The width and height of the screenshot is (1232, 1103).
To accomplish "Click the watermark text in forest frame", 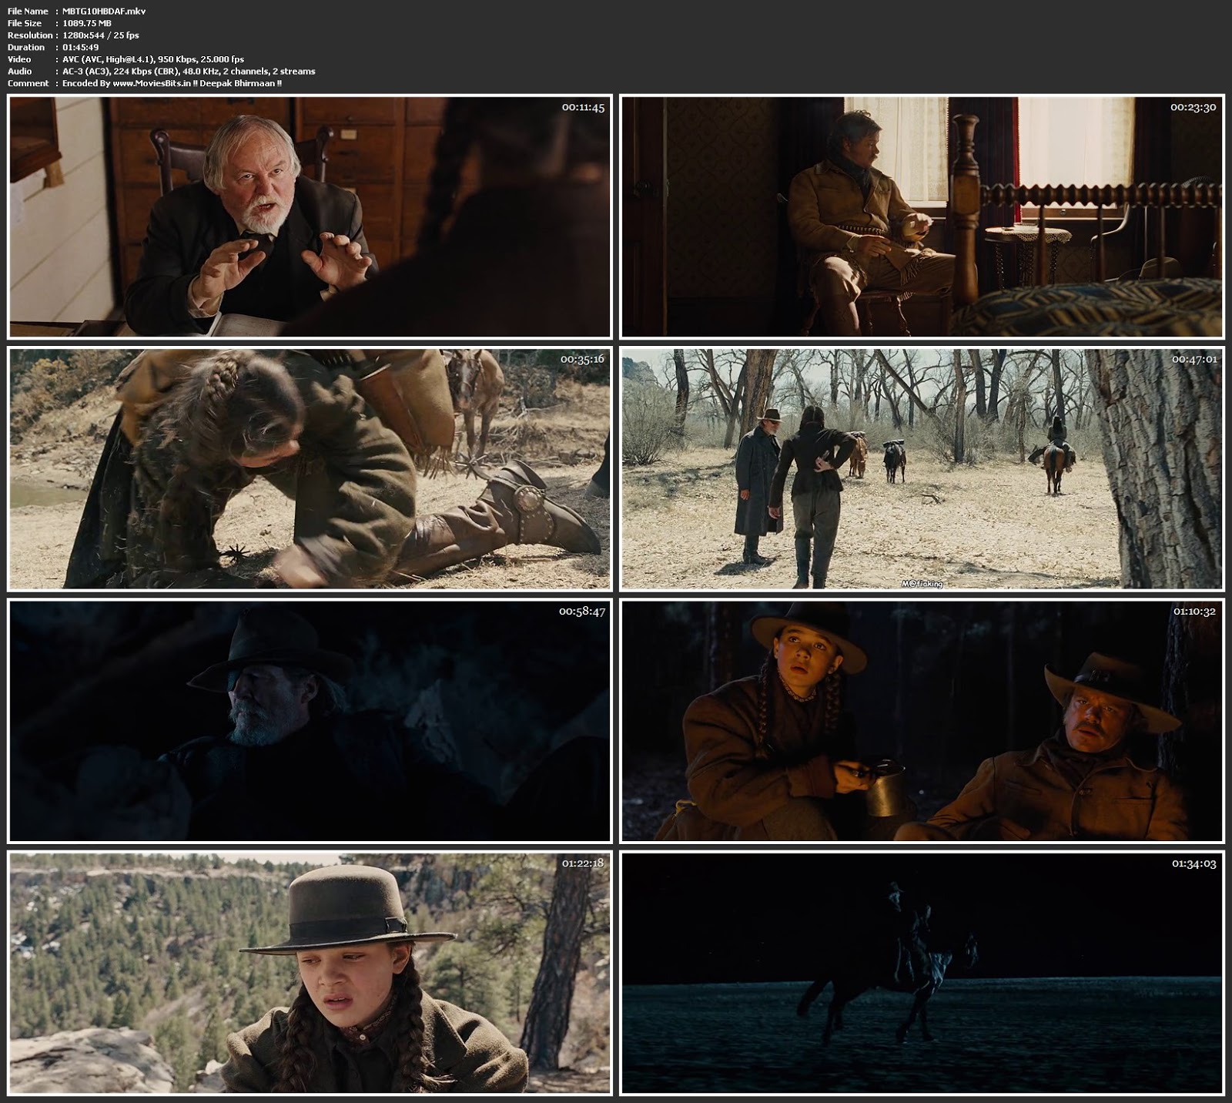I will coord(922,584).
